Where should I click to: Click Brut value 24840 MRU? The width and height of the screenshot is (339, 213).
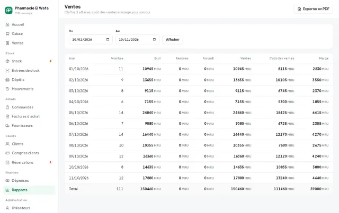pyautogui.click(x=151, y=113)
